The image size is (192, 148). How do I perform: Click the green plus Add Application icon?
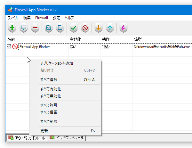[x=12, y=28]
